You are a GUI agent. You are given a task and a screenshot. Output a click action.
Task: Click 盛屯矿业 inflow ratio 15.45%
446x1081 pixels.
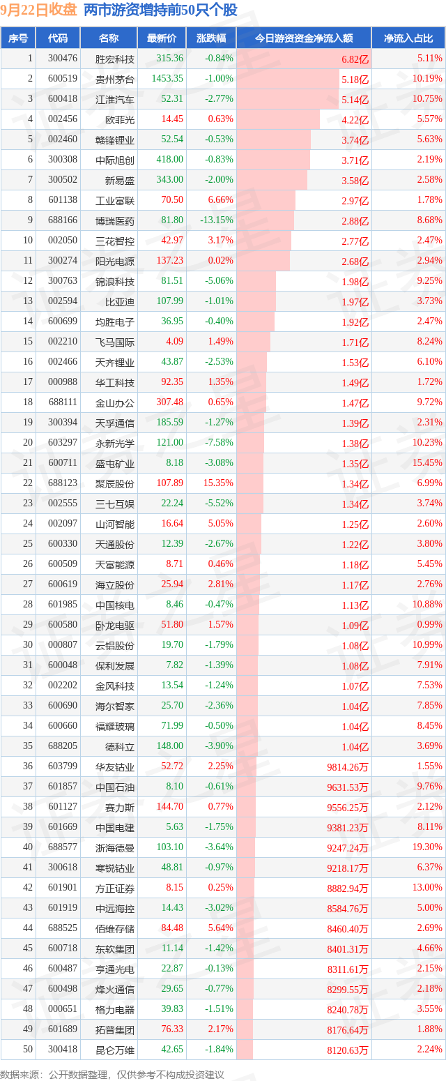427,463
